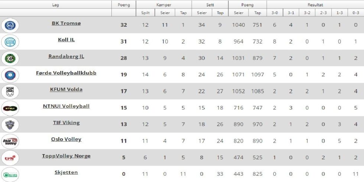Click the KFUM Volda shield logo
The height and width of the screenshot is (182, 364).
(10, 92)
